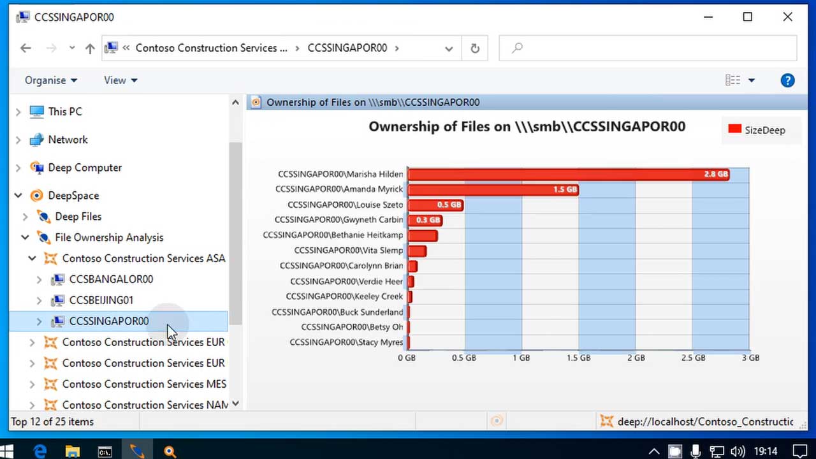Click the Vita Slemp label
Viewport: 816px width, 459px height.
tap(349, 251)
